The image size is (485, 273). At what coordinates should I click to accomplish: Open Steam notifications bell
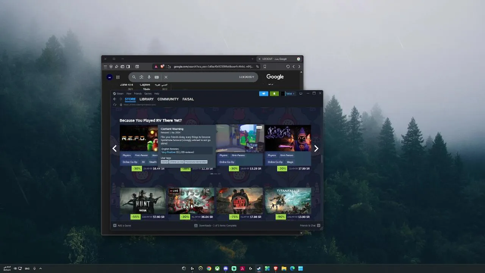coord(274,94)
